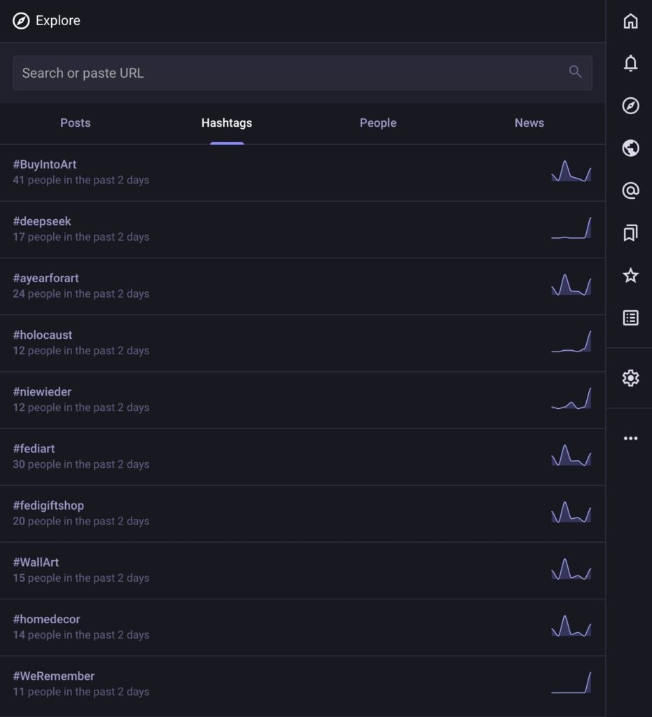
Task: Click the #WeRemember trend sparkline
Action: click(x=571, y=683)
